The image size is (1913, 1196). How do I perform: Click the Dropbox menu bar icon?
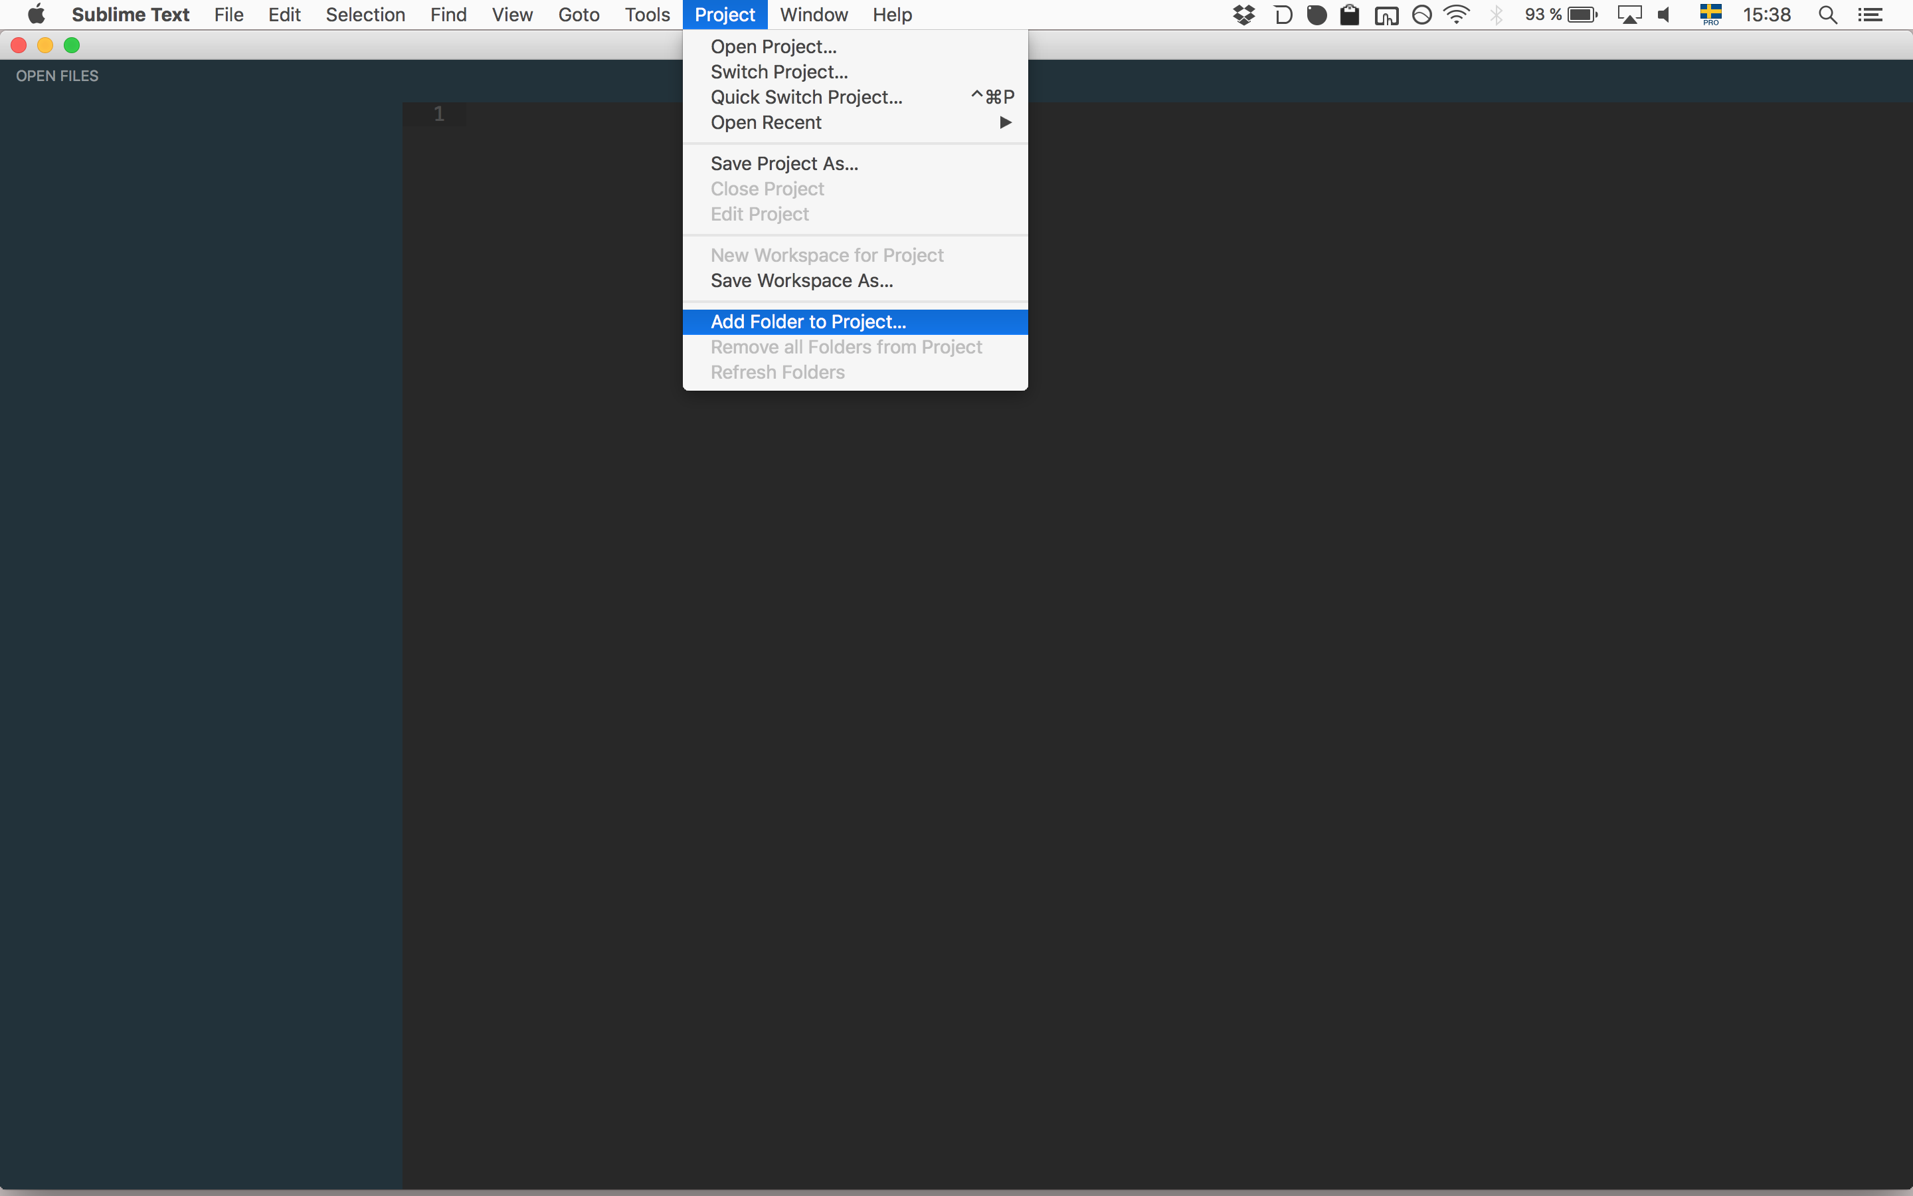[x=1243, y=15]
